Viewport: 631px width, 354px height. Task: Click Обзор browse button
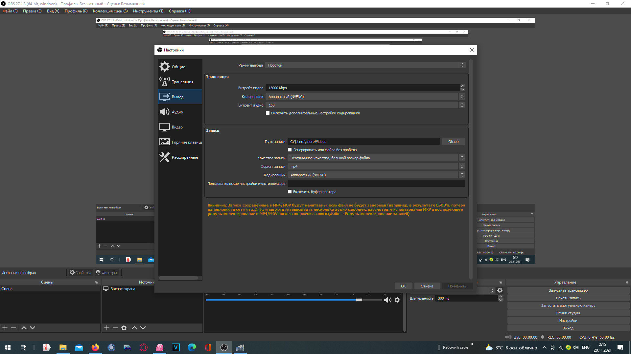[x=453, y=142]
